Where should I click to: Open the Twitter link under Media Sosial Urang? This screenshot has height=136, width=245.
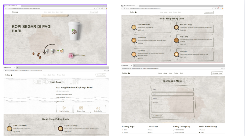pyautogui.click(x=202, y=133)
